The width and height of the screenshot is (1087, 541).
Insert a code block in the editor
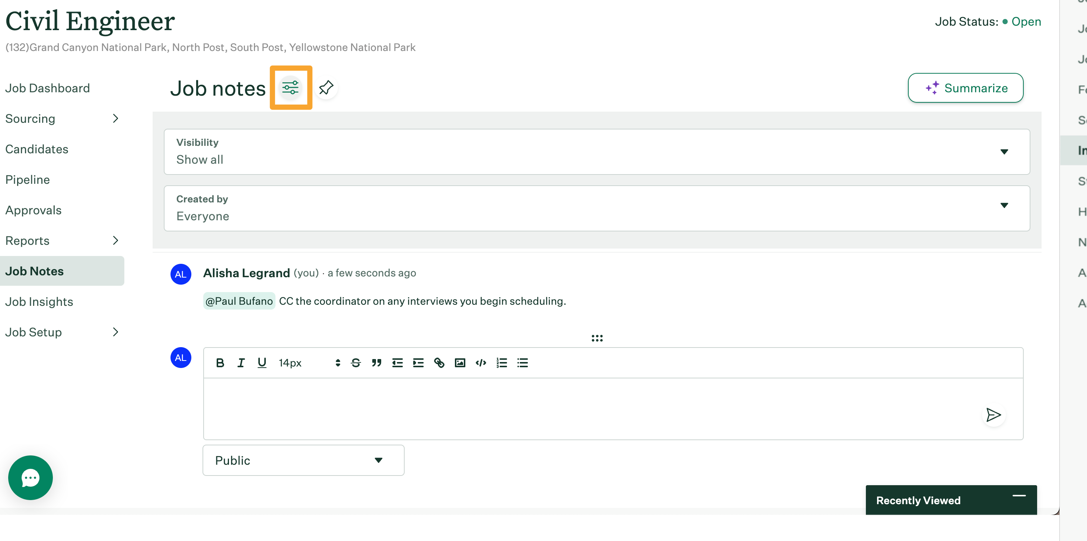tap(480, 363)
